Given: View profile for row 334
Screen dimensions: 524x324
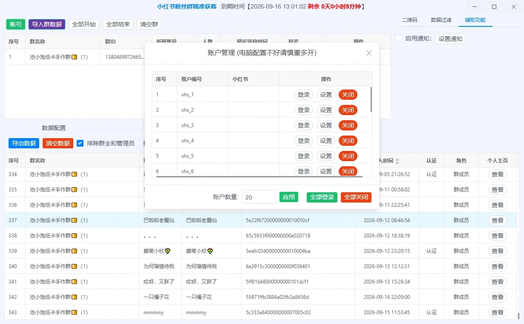Looking at the screenshot, I should (498, 174).
